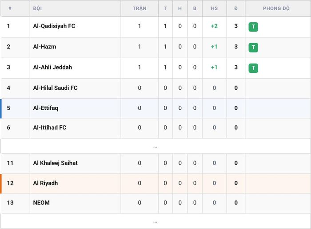This screenshot has height=229, width=311.
Task: Open the Al-Hilal Saudi FC team page
Action: click(56, 88)
